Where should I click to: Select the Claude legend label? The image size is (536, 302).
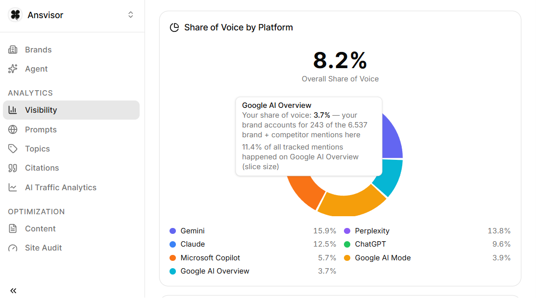[x=193, y=244]
